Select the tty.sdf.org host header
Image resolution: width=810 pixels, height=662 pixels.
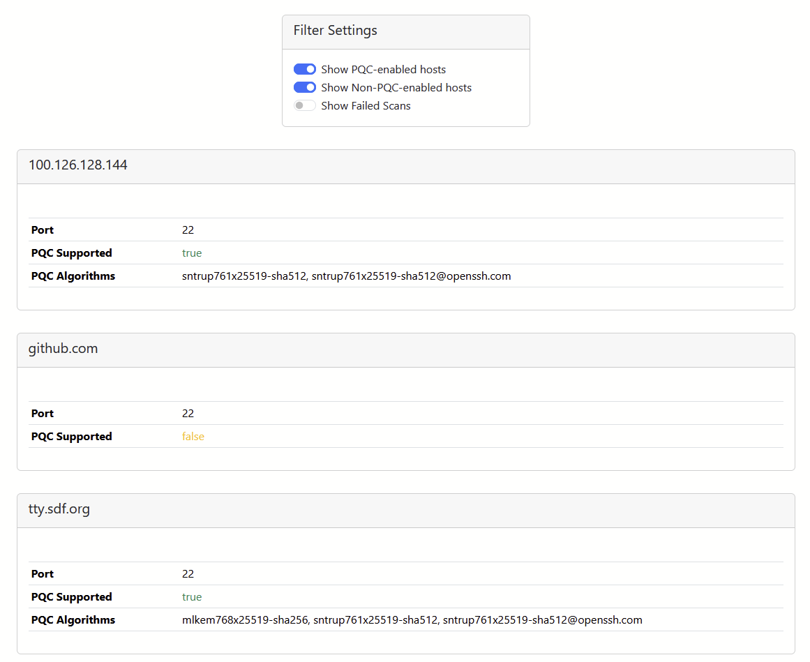59,509
